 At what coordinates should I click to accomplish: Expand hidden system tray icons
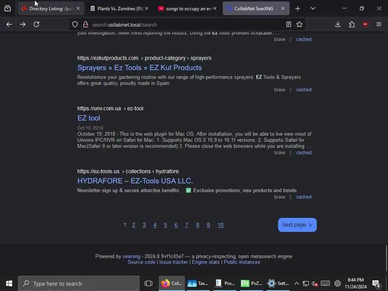[x=296, y=283]
